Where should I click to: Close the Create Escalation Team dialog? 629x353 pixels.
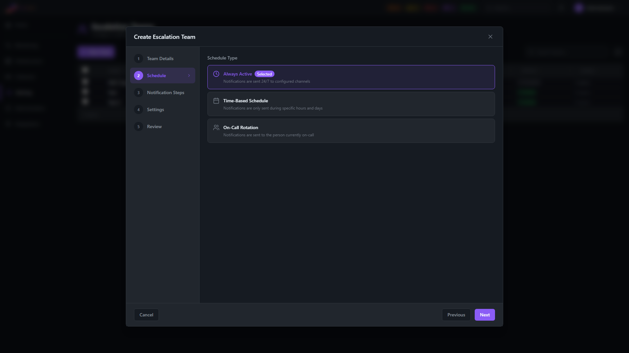click(490, 37)
